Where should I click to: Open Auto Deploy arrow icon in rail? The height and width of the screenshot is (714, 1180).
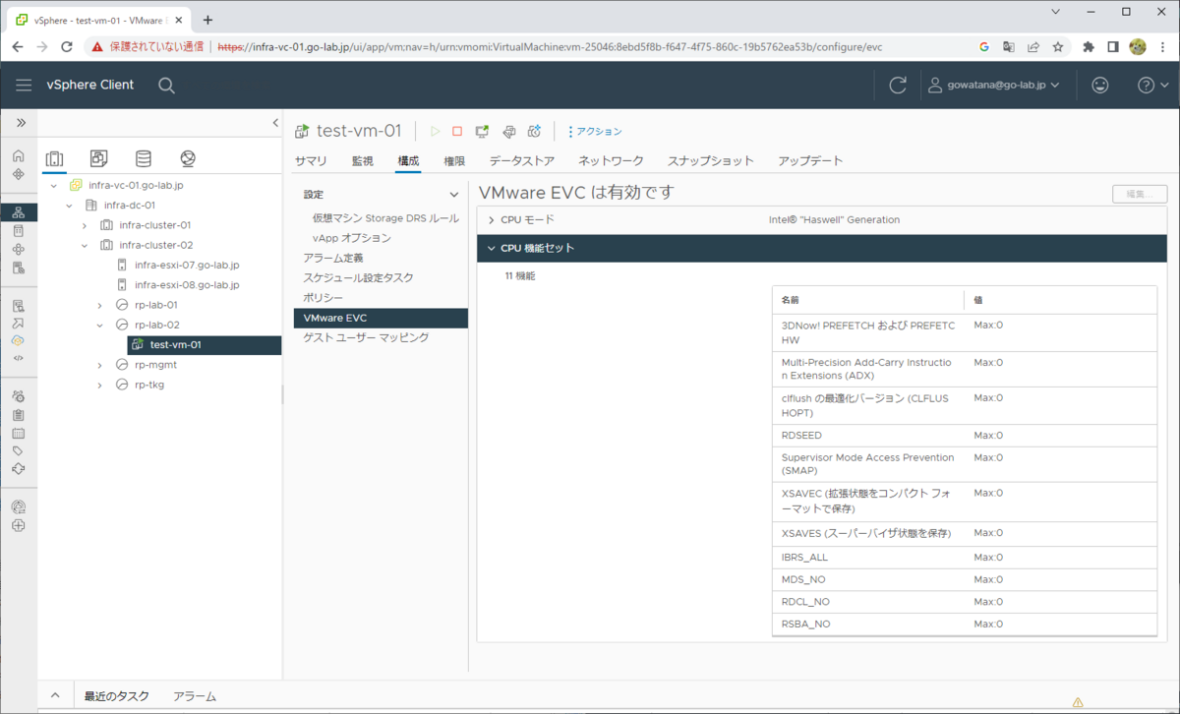click(x=19, y=323)
